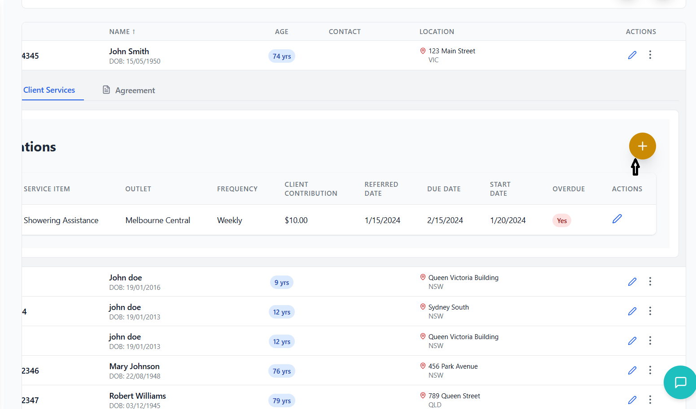Click the Age column header
This screenshot has width=696, height=409.
(x=281, y=32)
